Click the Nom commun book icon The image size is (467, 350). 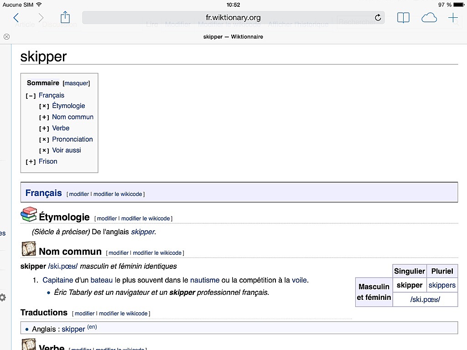coord(29,249)
